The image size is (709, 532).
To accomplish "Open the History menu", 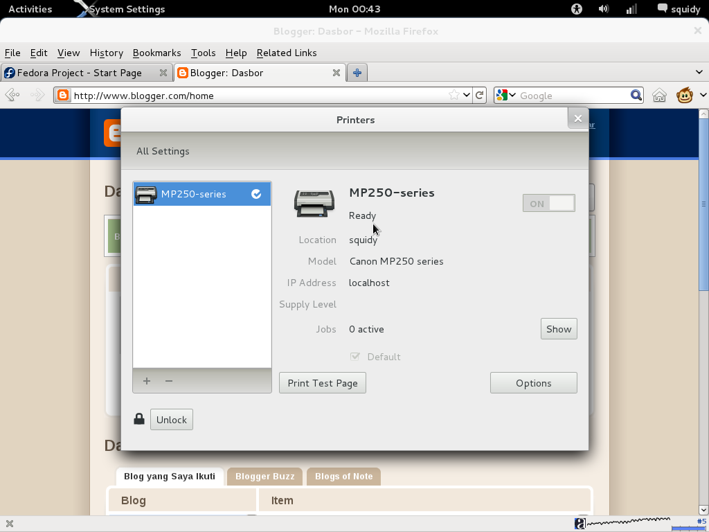I will [106, 53].
